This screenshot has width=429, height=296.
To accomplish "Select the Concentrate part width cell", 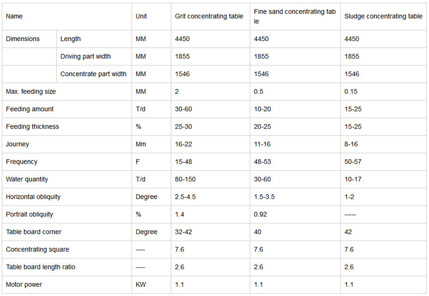I will pos(93,74).
